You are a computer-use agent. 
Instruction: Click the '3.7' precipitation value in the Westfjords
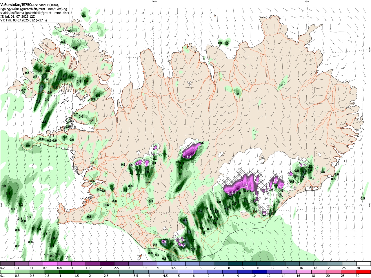(x=41, y=87)
